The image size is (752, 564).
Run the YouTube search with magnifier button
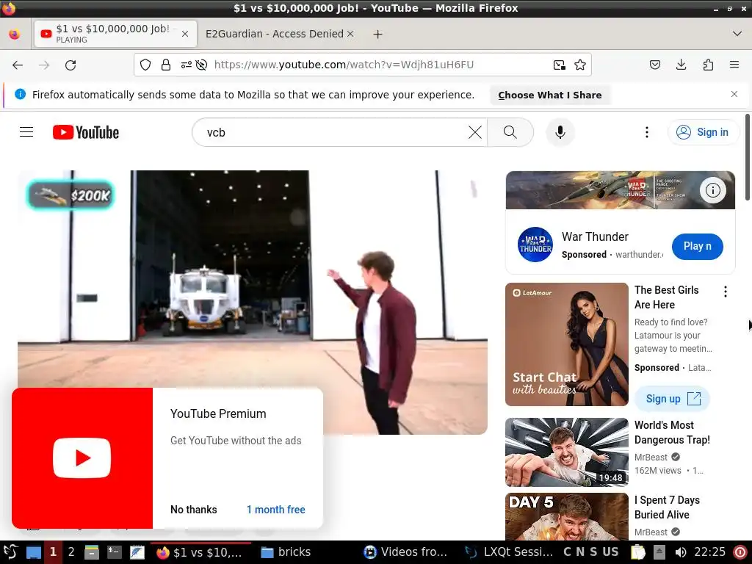(510, 132)
